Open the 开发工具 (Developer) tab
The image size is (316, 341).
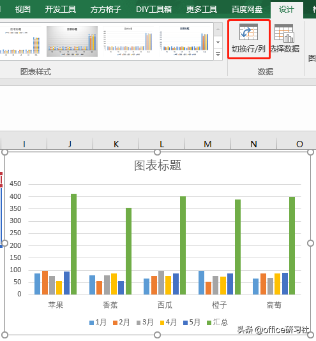(x=61, y=10)
